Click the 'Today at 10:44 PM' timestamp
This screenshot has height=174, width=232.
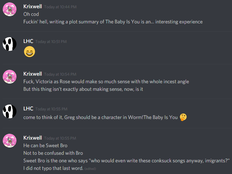click(60, 7)
